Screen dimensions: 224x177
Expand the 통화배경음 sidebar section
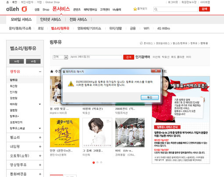[40, 174]
